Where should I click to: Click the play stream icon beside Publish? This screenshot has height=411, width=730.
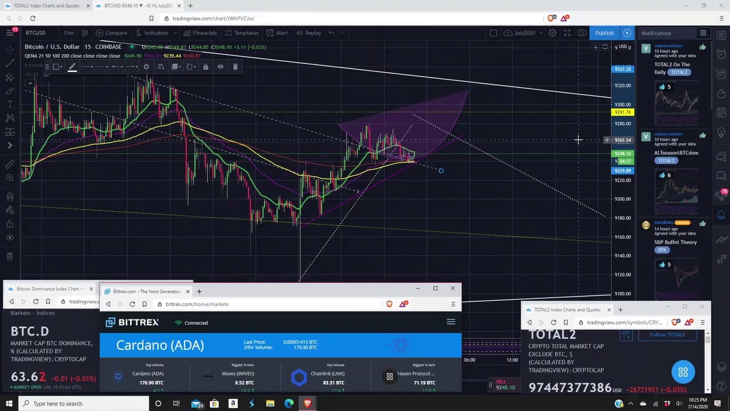pos(627,33)
